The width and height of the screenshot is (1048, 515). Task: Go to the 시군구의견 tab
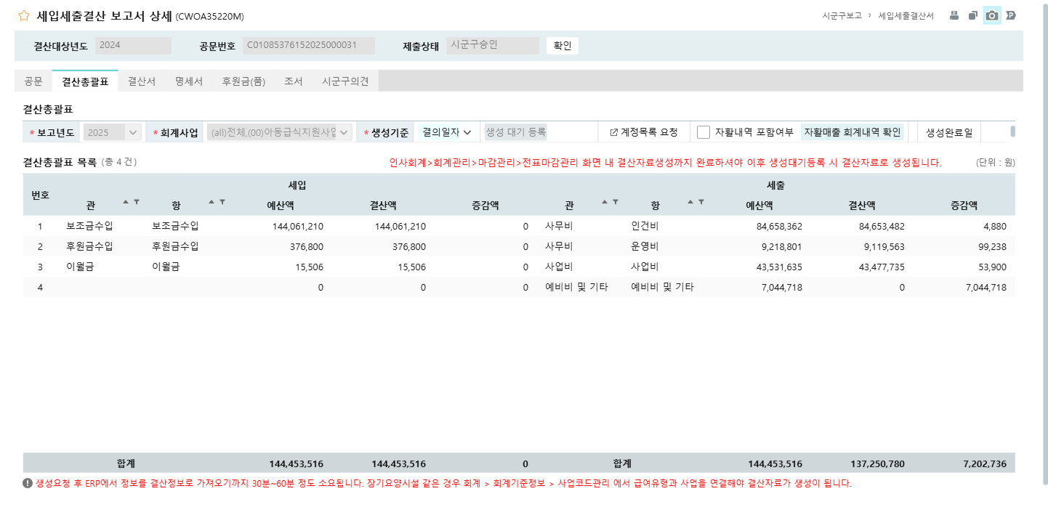point(345,81)
